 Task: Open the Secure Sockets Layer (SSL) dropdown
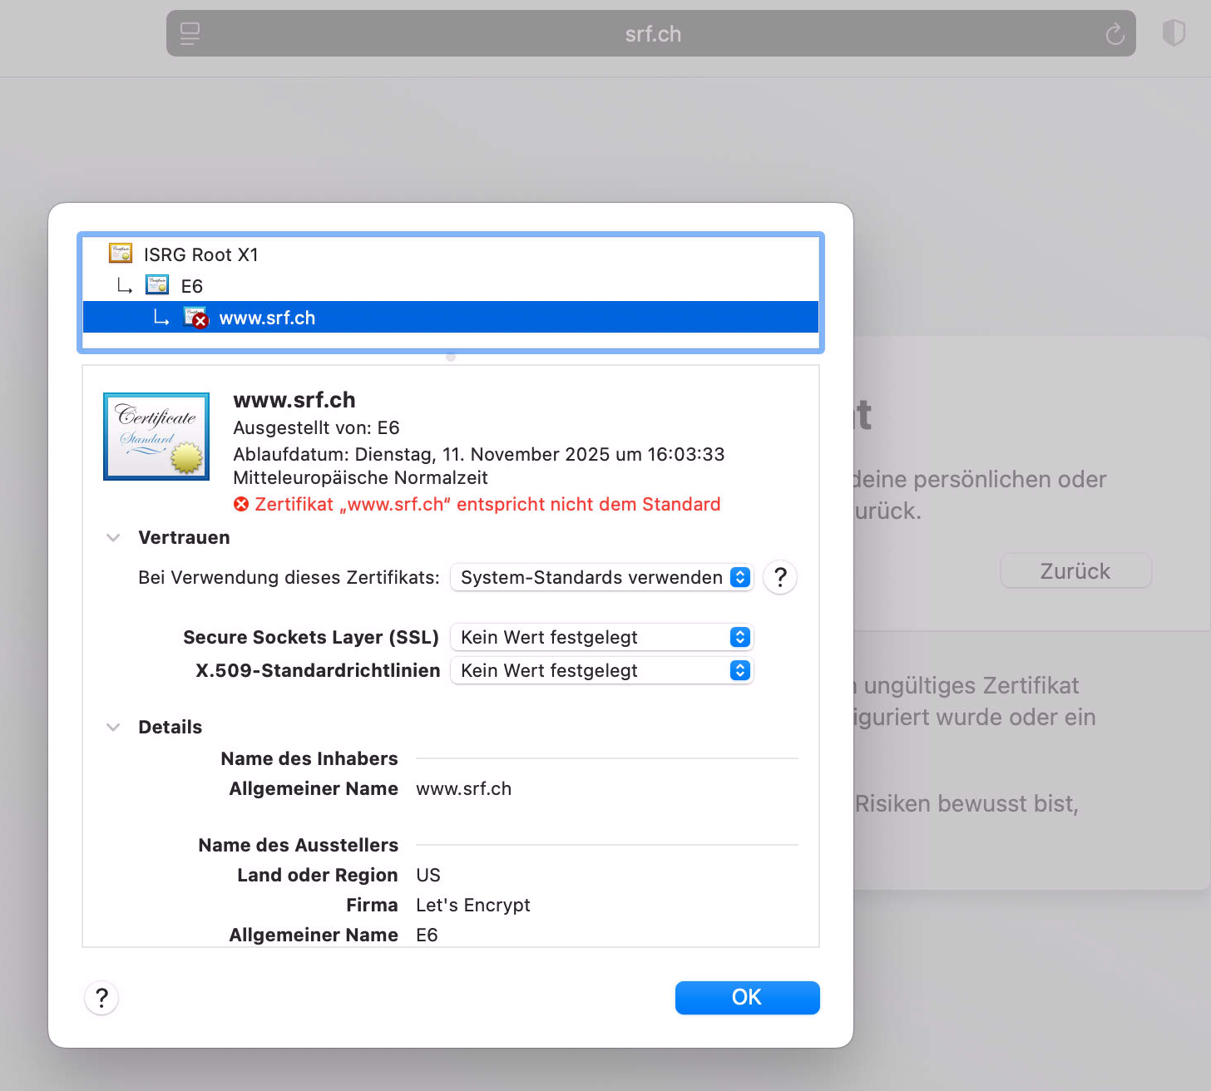point(601,638)
